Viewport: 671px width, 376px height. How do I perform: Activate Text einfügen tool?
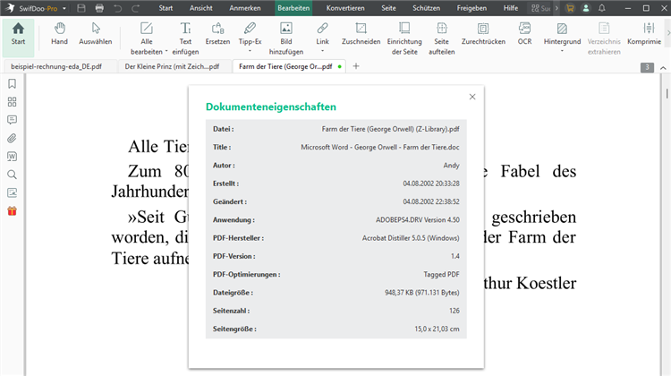pos(185,38)
